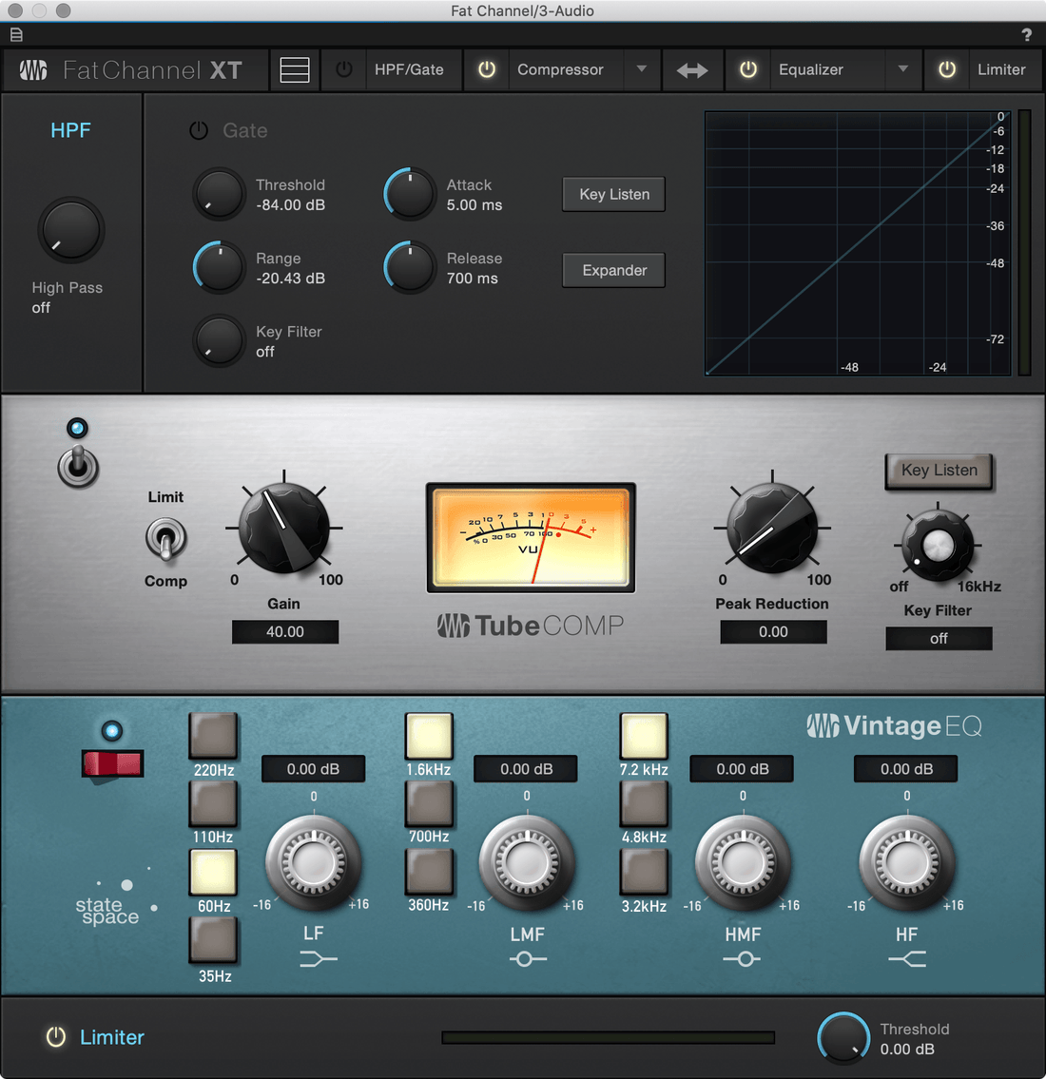Click the preset document icon below the title bar

coord(16,34)
